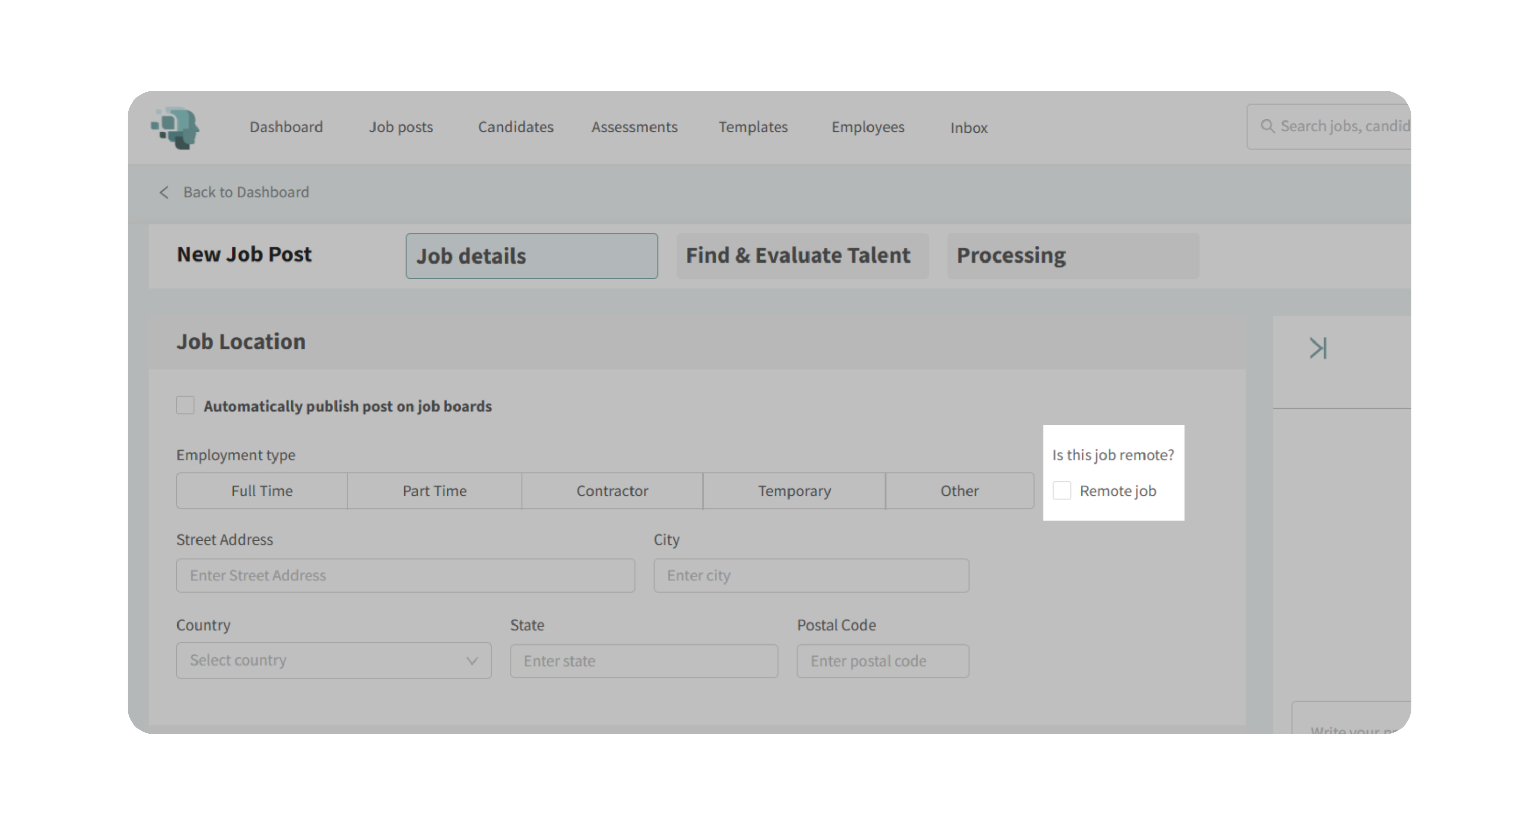Click the Back to Dashboard link

point(246,192)
